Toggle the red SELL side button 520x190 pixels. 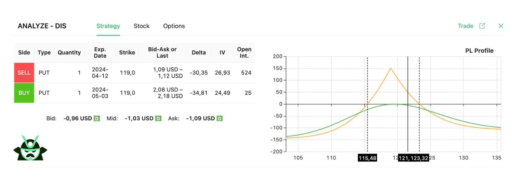tap(24, 73)
